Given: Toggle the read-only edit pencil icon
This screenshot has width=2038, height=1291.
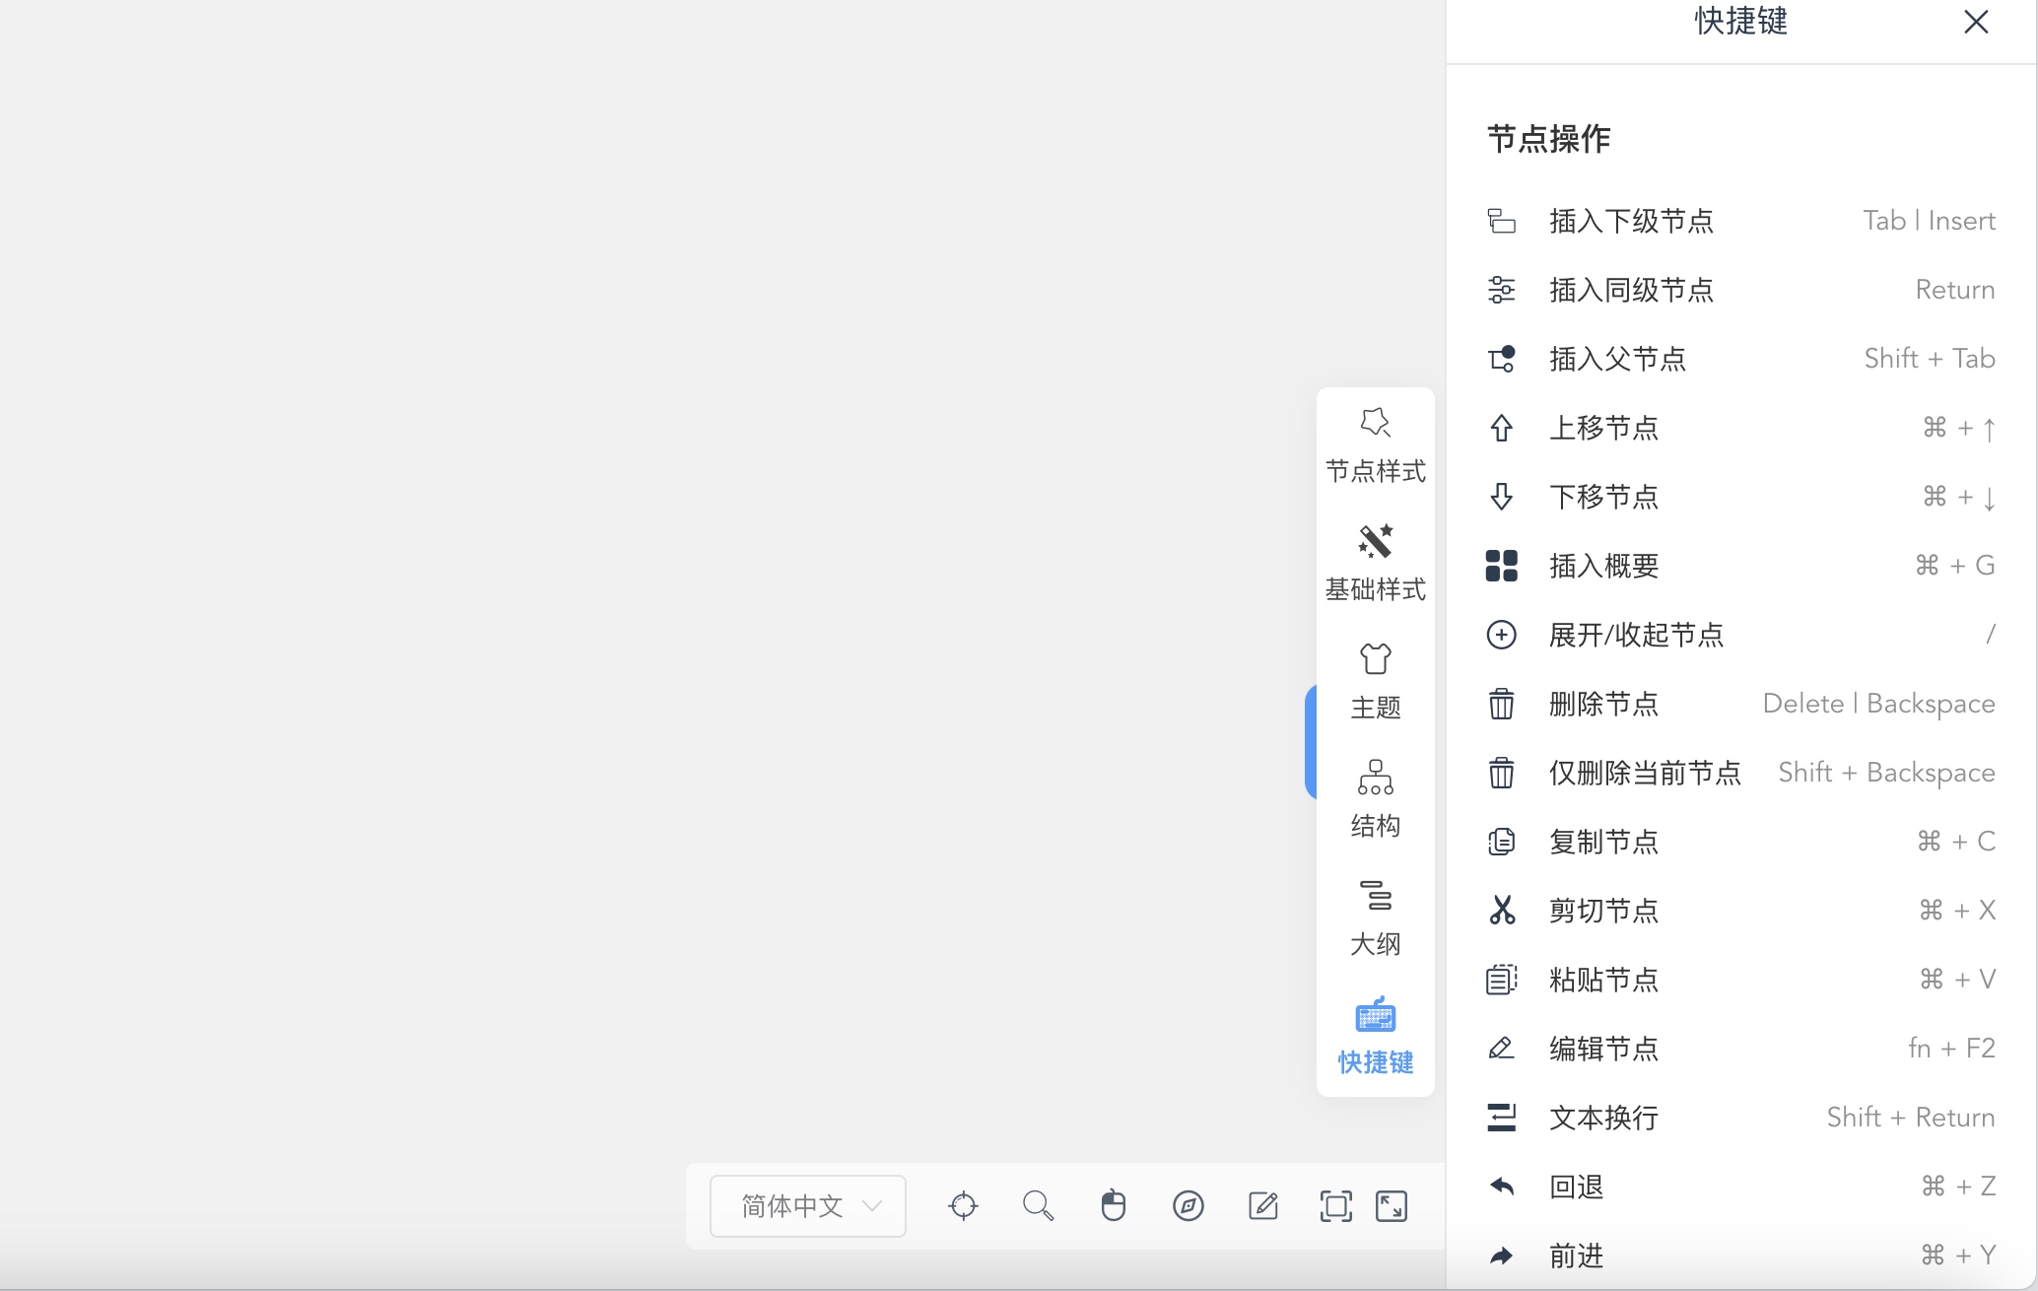Looking at the screenshot, I should coord(1263,1205).
